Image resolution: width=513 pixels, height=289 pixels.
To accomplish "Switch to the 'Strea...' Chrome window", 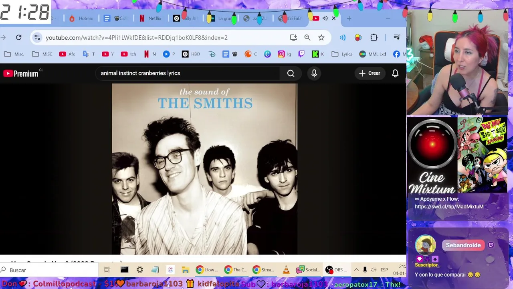I will point(264,270).
